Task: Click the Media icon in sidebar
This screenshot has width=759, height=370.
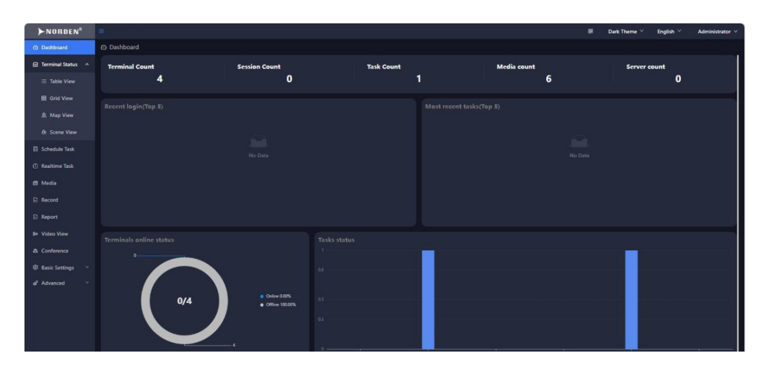Action: click(35, 183)
